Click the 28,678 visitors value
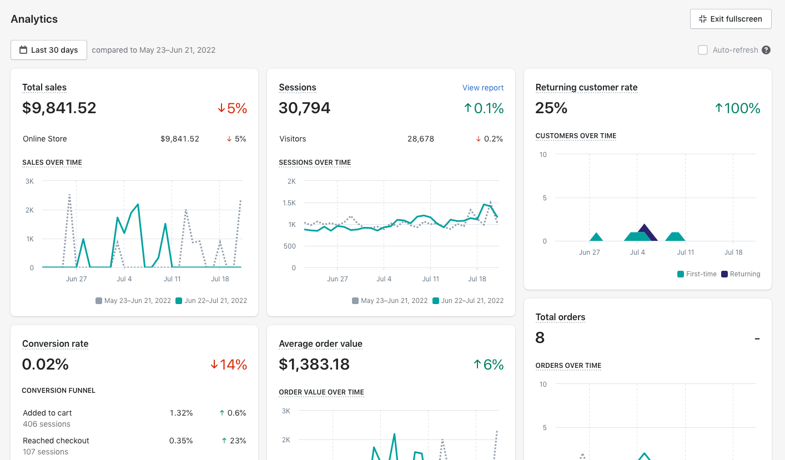The width and height of the screenshot is (785, 460). 421,139
